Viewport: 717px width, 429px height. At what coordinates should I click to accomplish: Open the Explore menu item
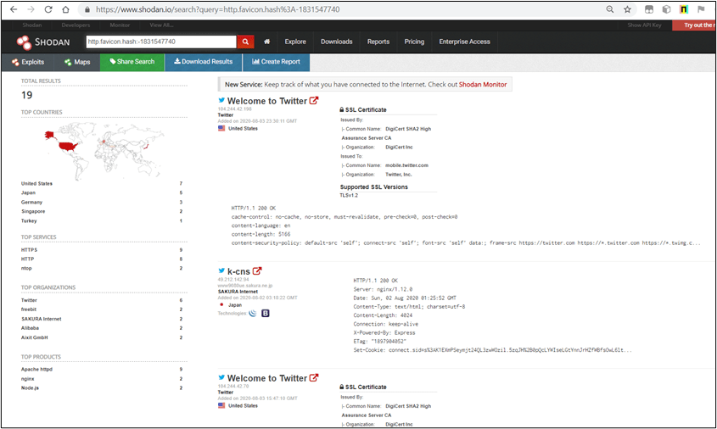pyautogui.click(x=295, y=42)
